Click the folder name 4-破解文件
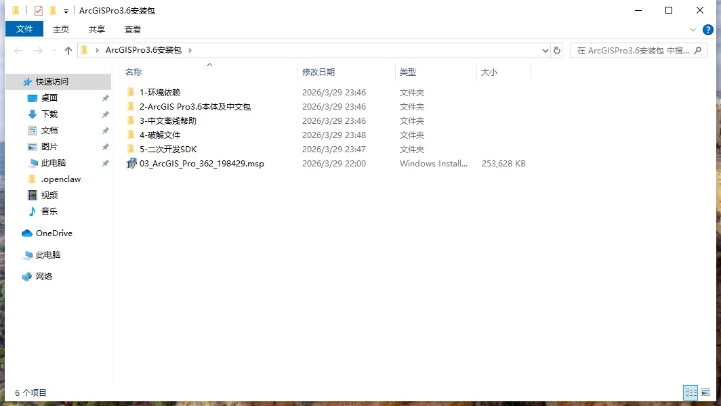This screenshot has width=721, height=406. click(x=160, y=135)
